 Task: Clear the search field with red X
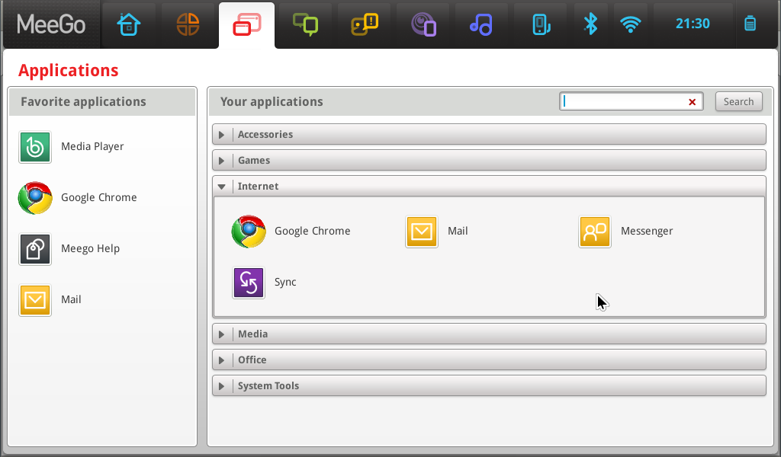point(693,102)
